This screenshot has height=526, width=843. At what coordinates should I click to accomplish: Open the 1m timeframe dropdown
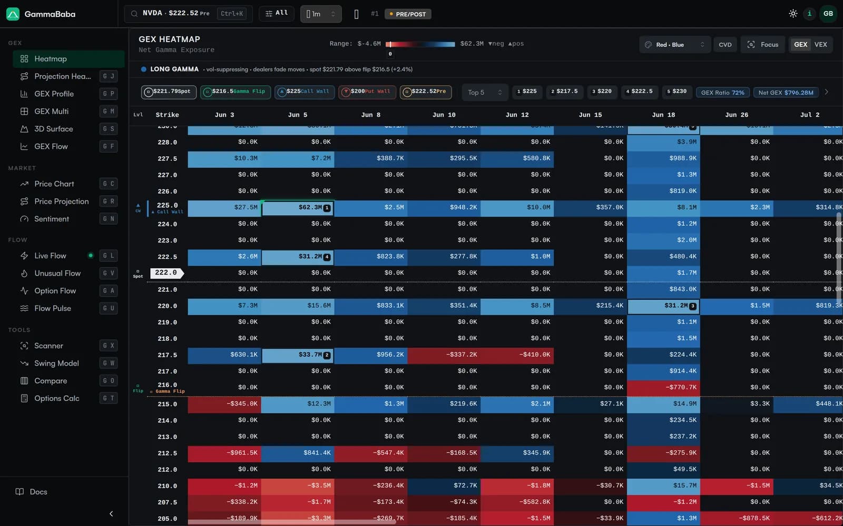[x=321, y=14]
